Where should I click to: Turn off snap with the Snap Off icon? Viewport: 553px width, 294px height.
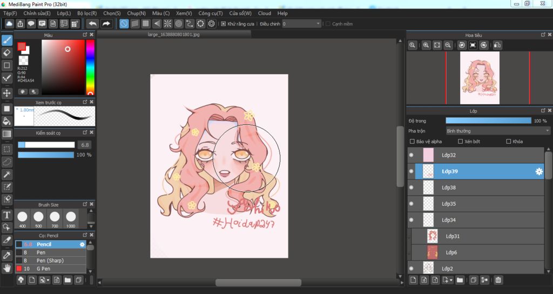point(124,24)
